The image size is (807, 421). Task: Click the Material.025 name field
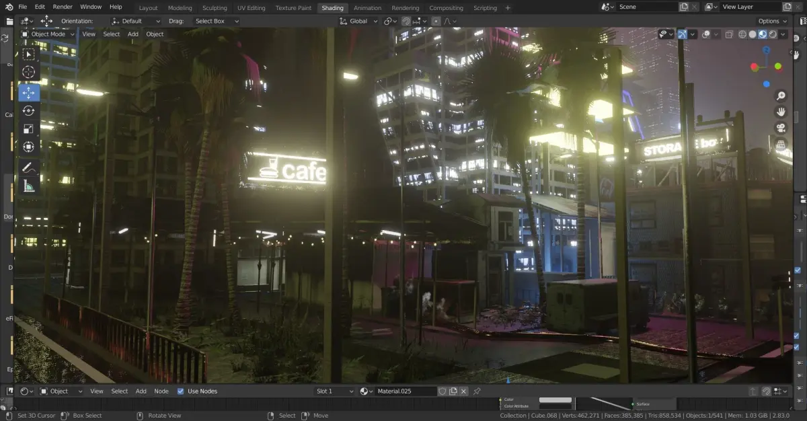point(406,391)
